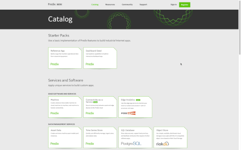Click the Predix BETA logo
The height and width of the screenshot is (150, 241).
click(x=55, y=4)
